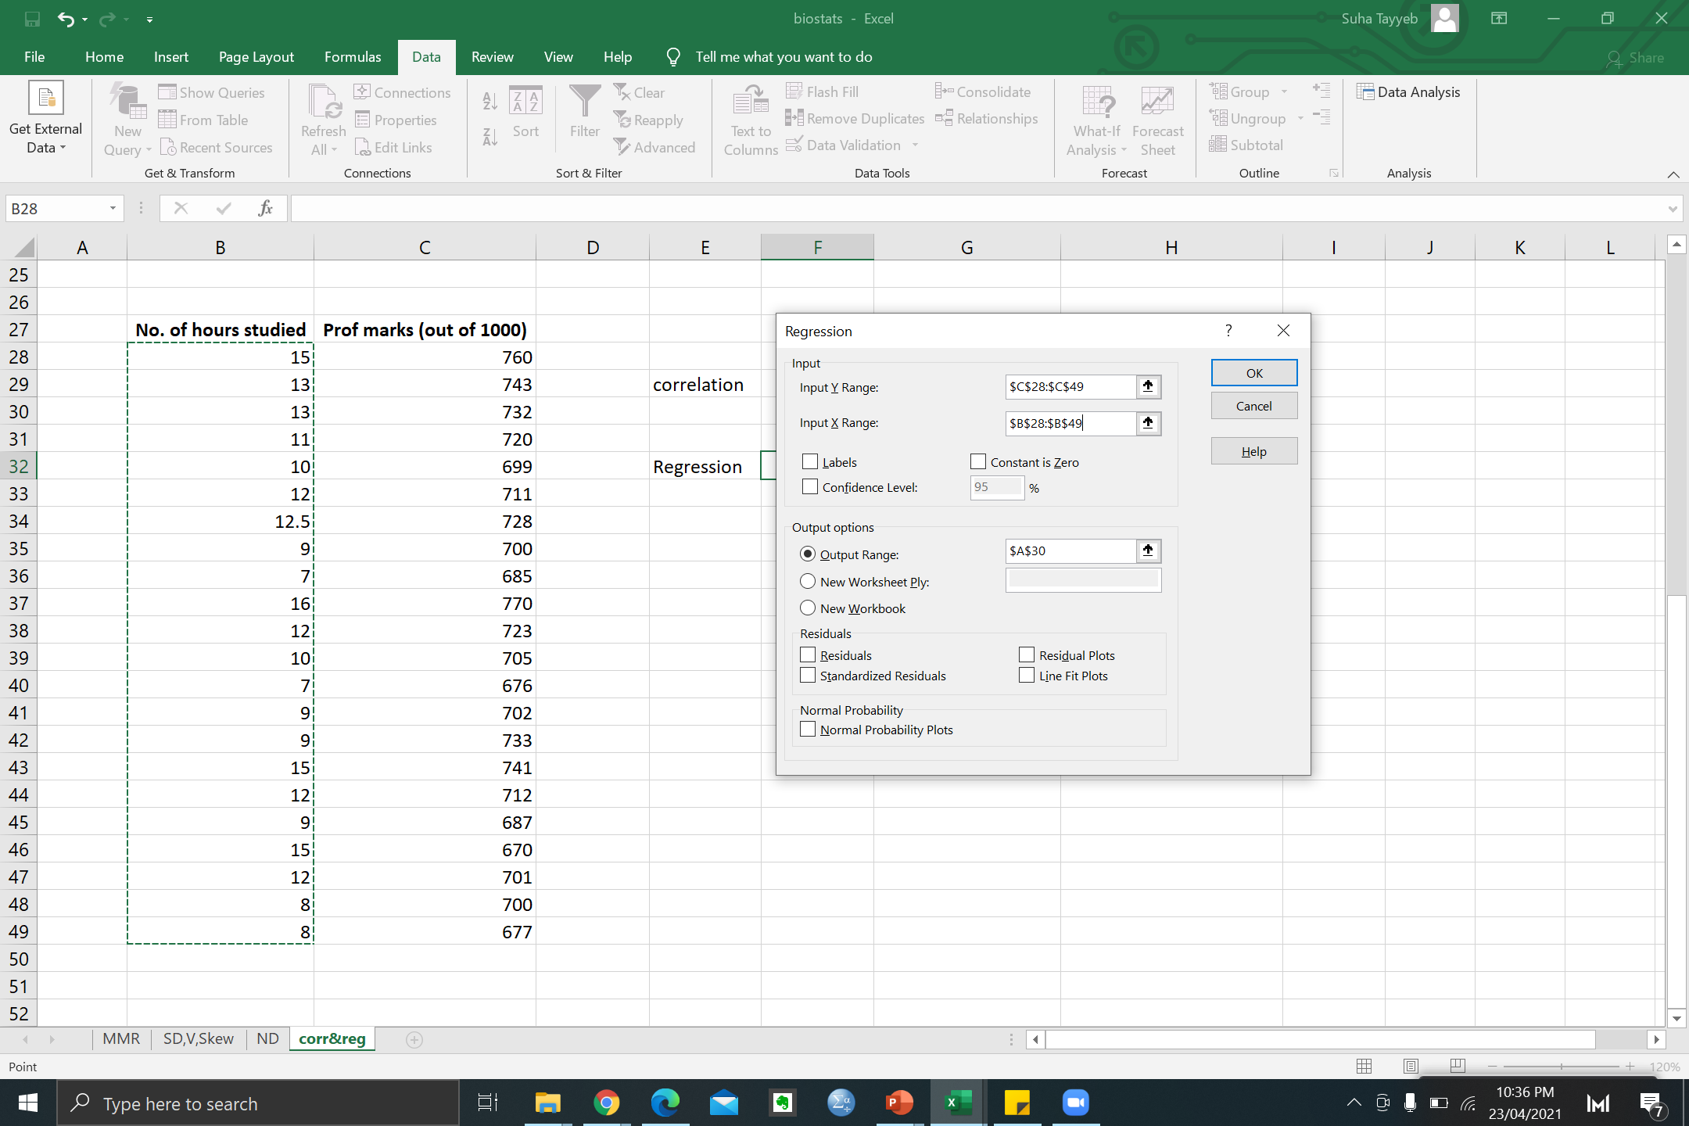Click the Forecast Sheet icon
Image resolution: width=1689 pixels, height=1126 pixels.
(x=1156, y=102)
